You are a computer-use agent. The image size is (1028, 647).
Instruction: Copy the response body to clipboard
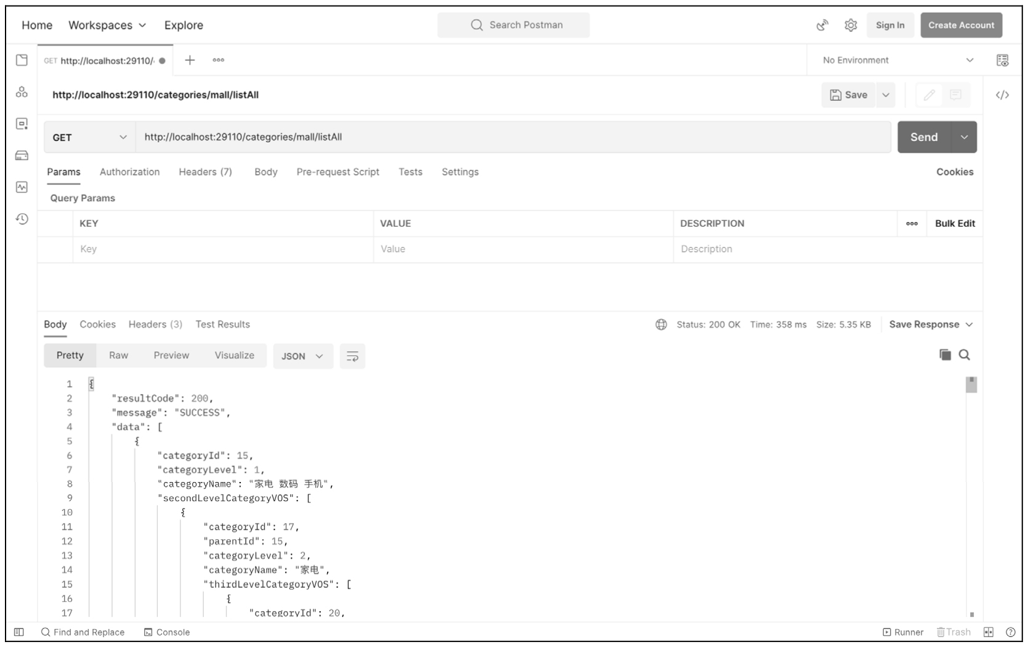click(945, 355)
